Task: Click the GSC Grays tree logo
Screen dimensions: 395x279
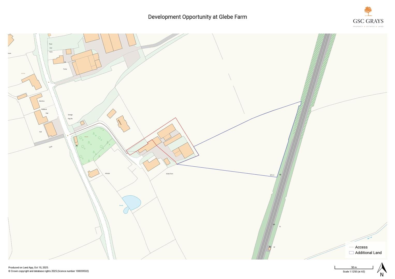Action: 368,12
